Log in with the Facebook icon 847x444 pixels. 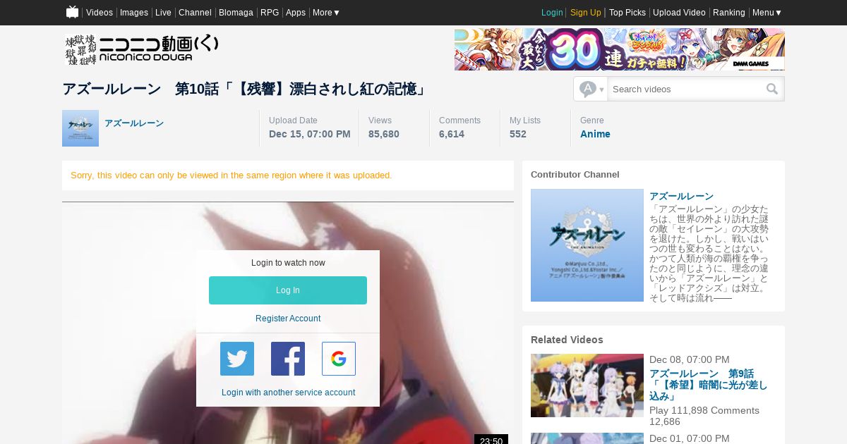288,359
